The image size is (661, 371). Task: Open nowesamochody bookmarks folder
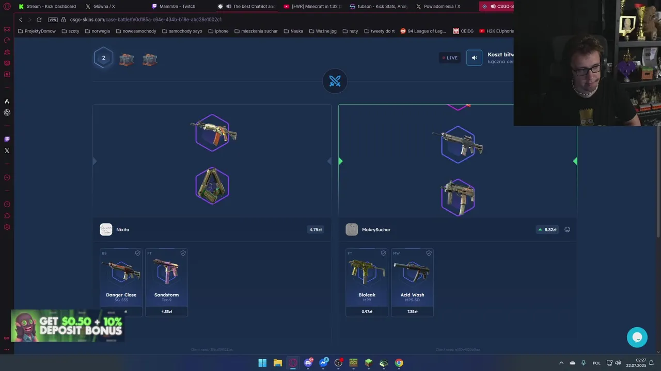(x=136, y=31)
